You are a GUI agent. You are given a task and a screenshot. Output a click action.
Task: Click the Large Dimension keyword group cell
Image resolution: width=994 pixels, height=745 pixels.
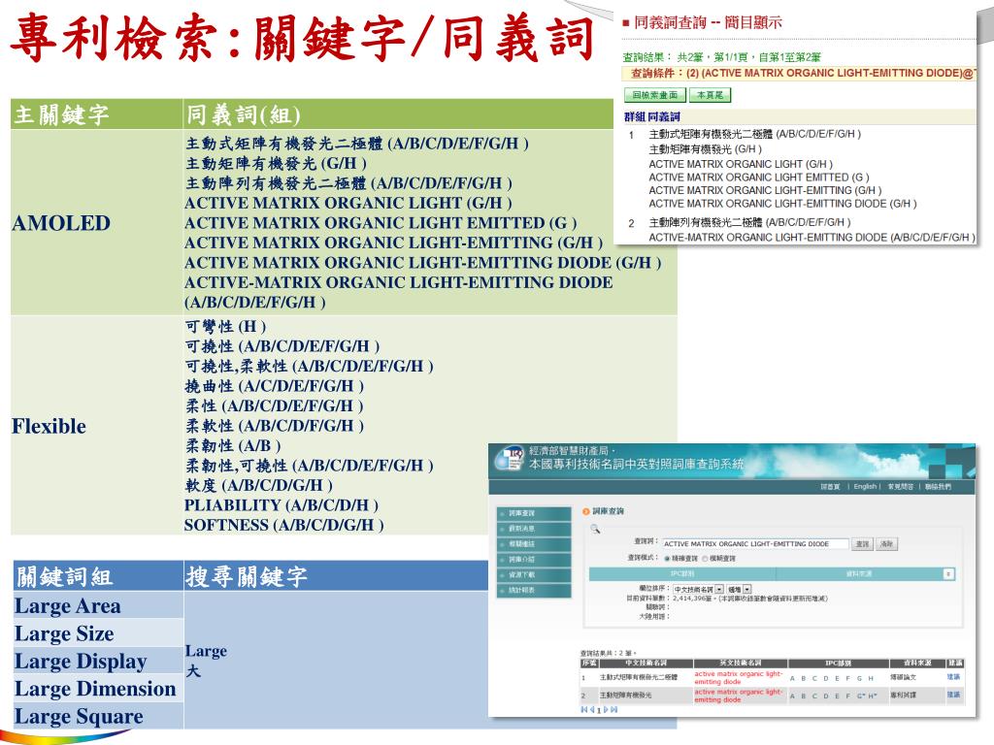tap(98, 689)
